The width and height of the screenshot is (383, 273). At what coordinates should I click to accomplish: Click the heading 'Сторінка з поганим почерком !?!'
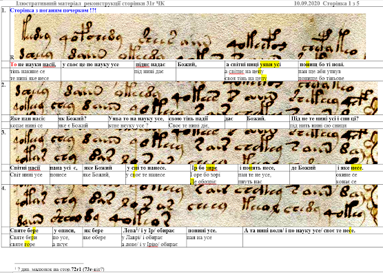point(53,10)
